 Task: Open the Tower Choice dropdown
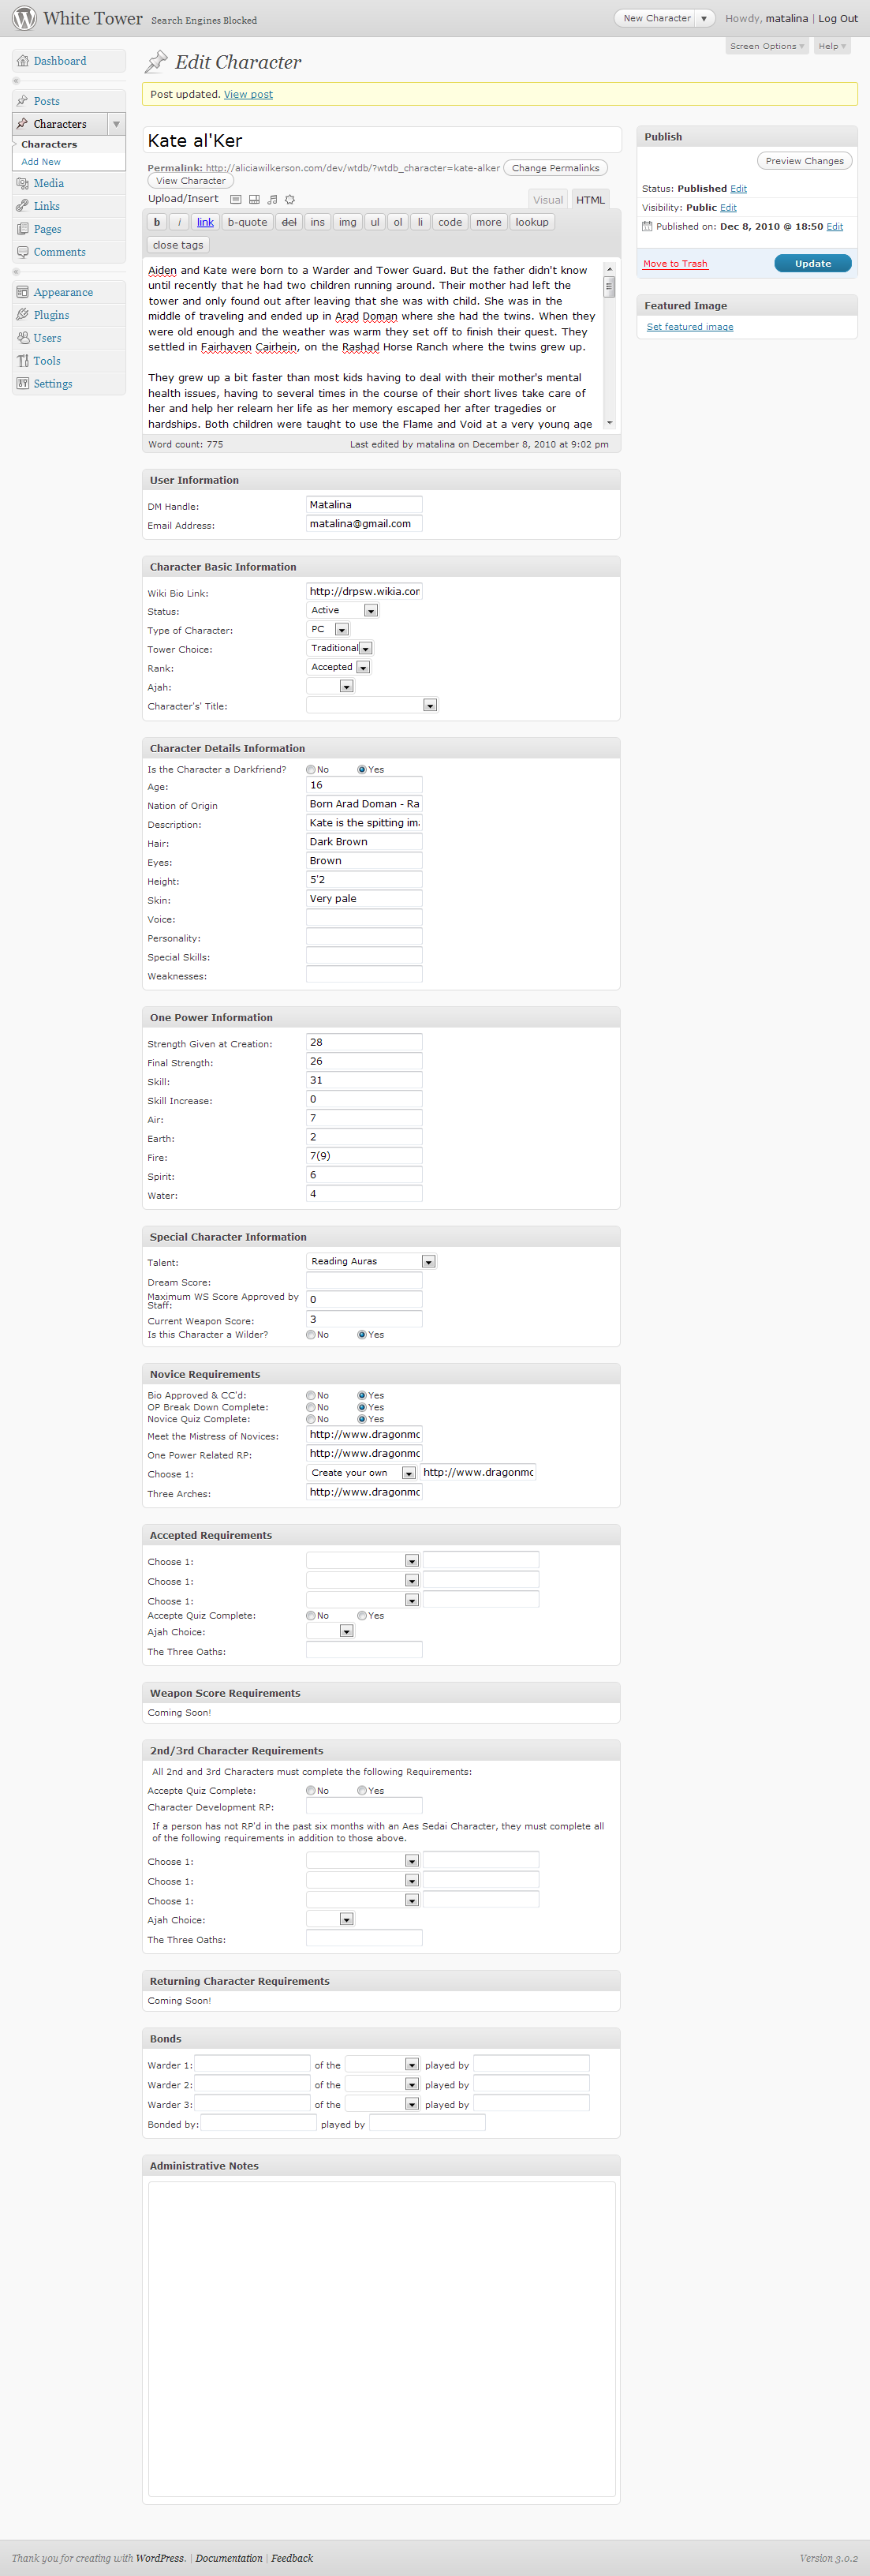coord(340,648)
